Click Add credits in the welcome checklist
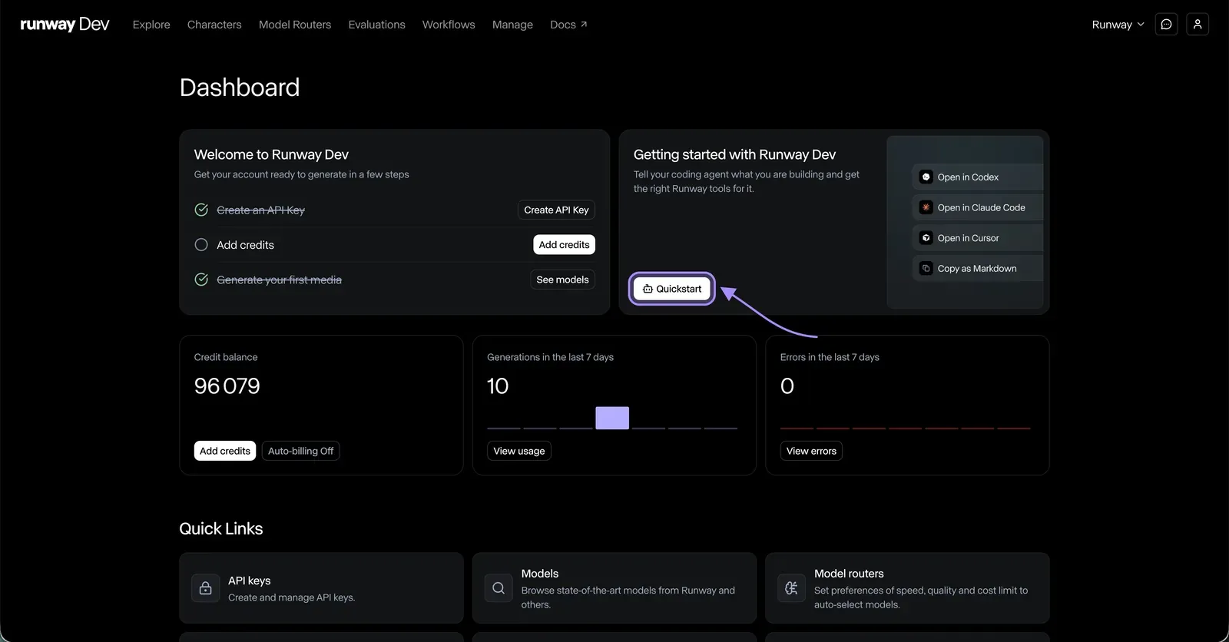The height and width of the screenshot is (642, 1229). (564, 245)
